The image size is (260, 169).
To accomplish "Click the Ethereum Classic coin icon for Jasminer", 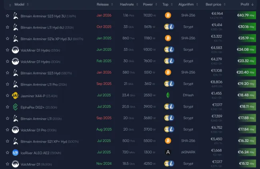I will coord(168,95).
